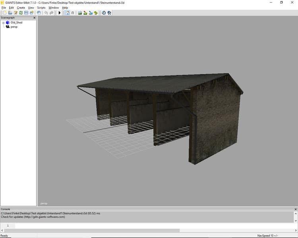298x238 pixels.
Task: Open the Create menu
Action: pyautogui.click(x=21, y=8)
